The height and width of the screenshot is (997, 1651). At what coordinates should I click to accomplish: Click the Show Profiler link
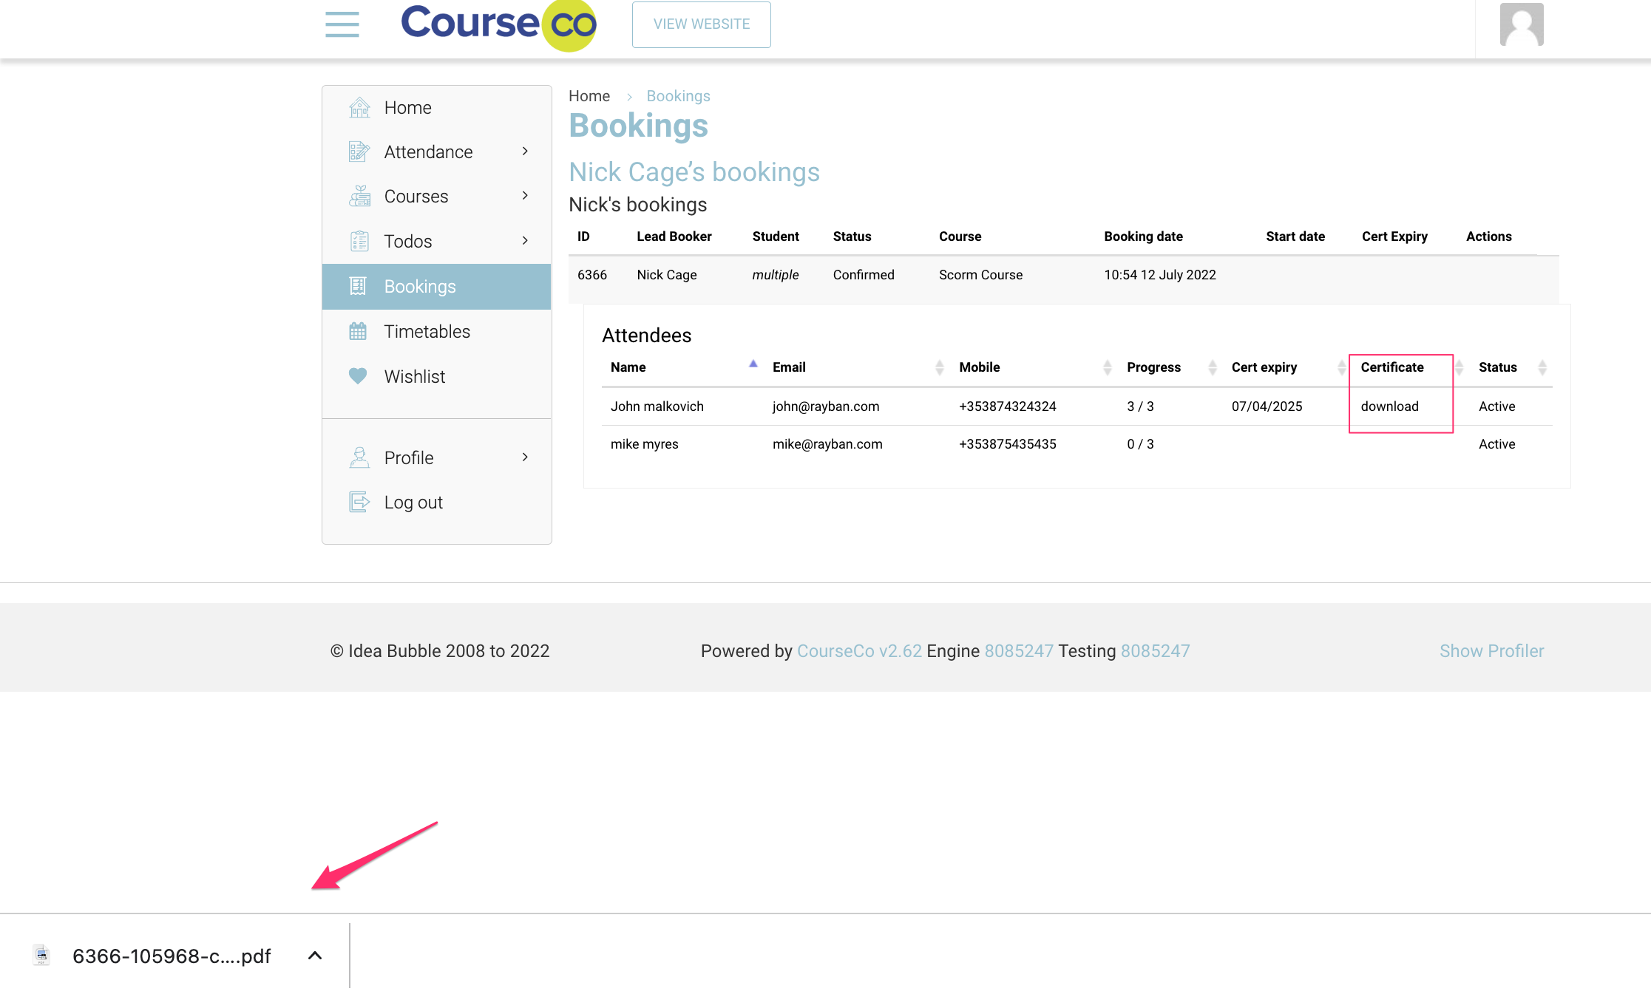click(x=1491, y=650)
